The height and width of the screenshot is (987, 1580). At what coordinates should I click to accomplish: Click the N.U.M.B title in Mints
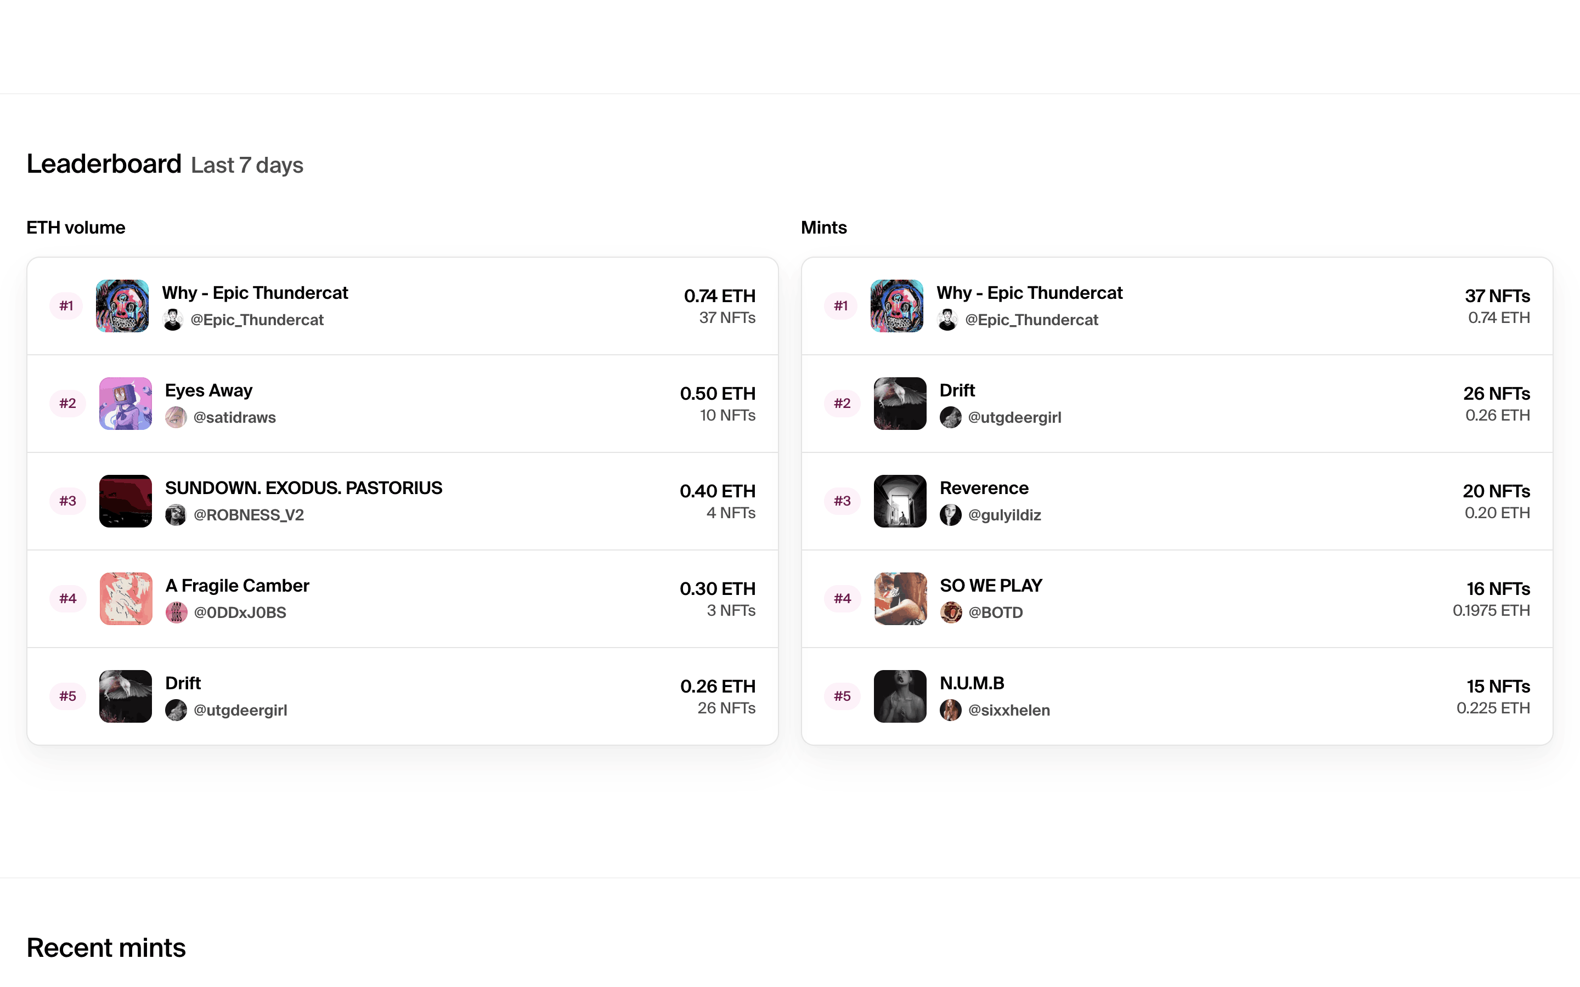(x=972, y=683)
